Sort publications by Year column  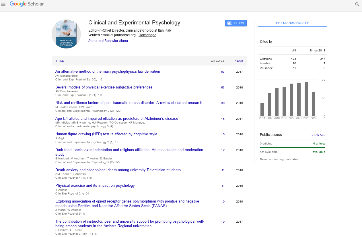(x=239, y=61)
